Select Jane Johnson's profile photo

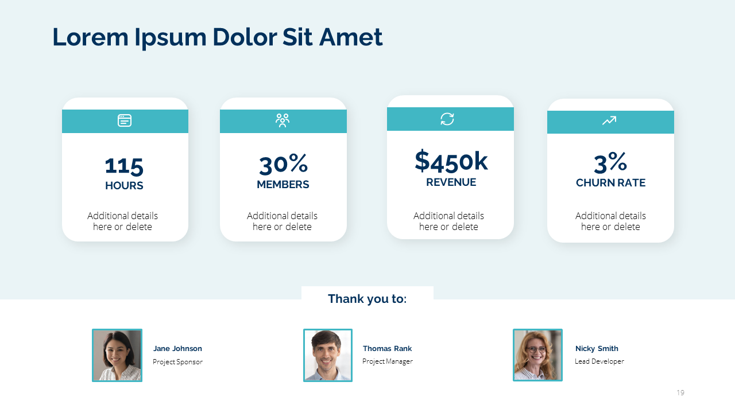[117, 355]
